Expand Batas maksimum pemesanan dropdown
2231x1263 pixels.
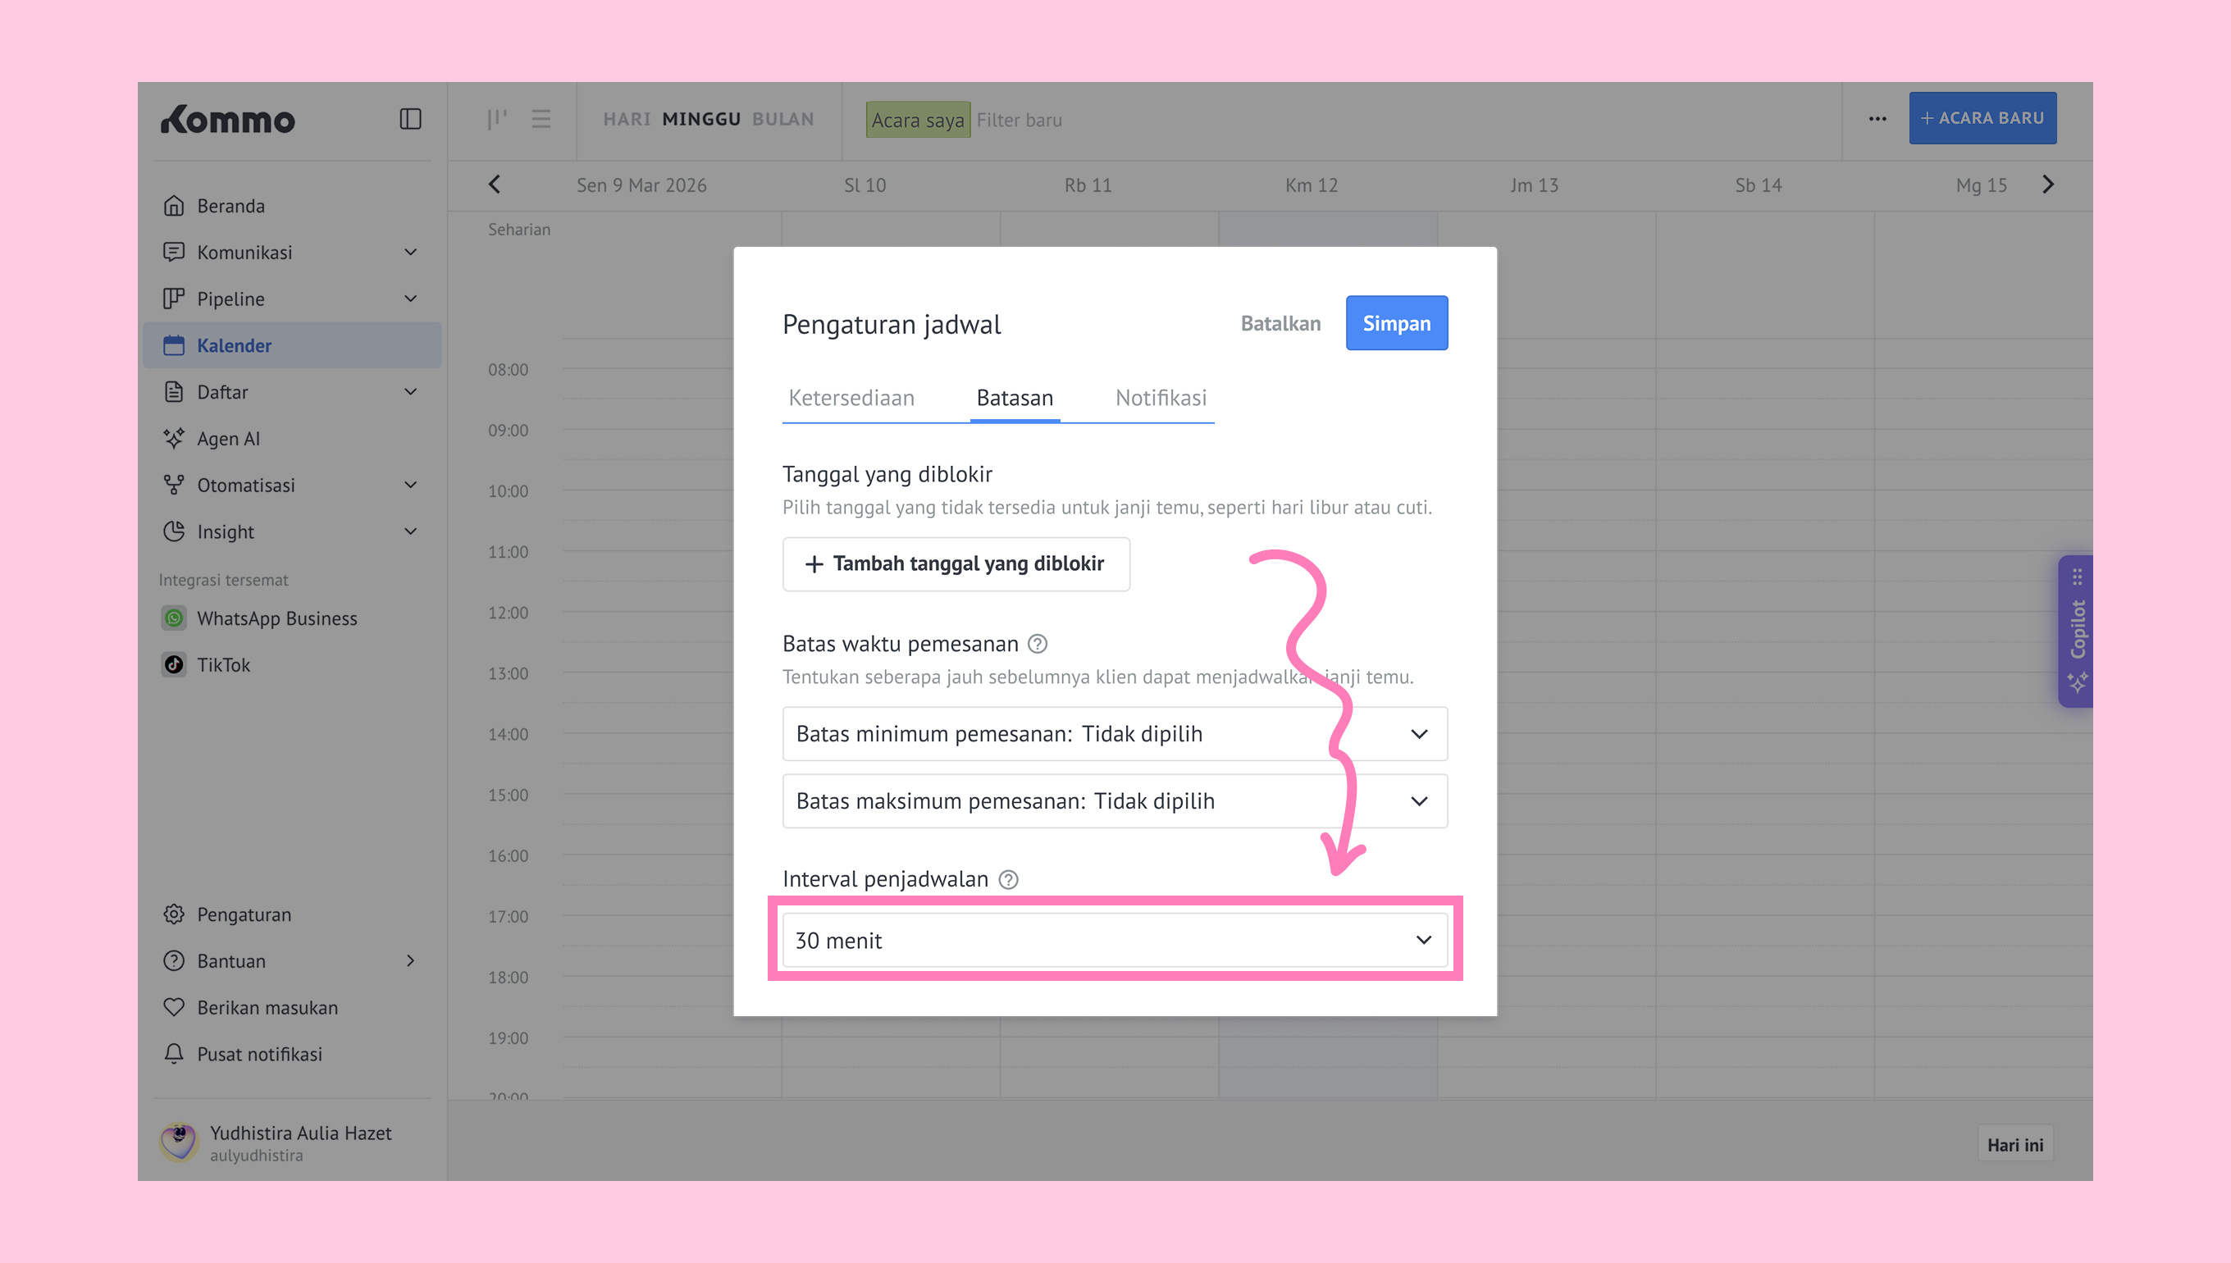pyautogui.click(x=1114, y=800)
